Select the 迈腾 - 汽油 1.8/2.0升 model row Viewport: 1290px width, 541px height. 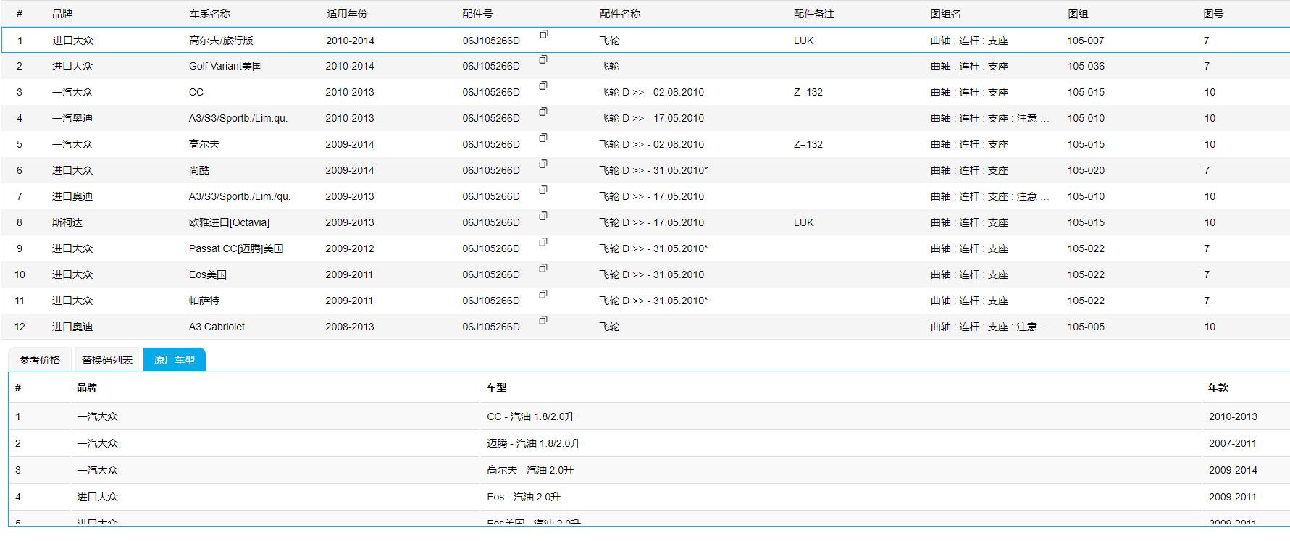coord(533,443)
